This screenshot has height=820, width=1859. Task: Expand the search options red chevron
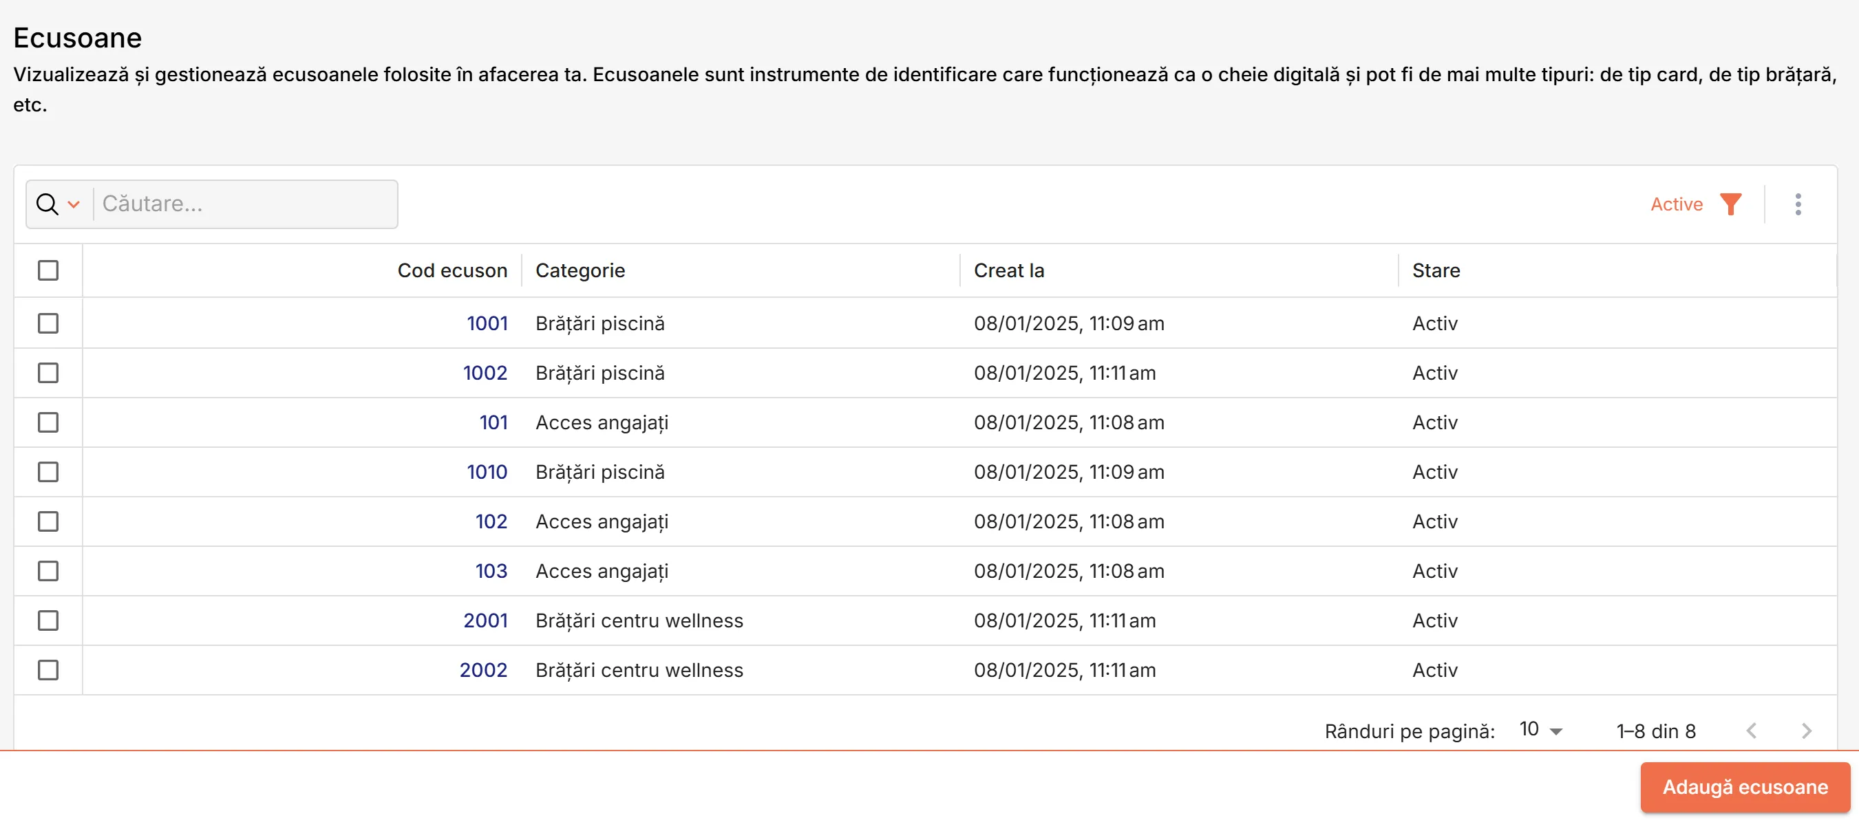click(x=74, y=204)
